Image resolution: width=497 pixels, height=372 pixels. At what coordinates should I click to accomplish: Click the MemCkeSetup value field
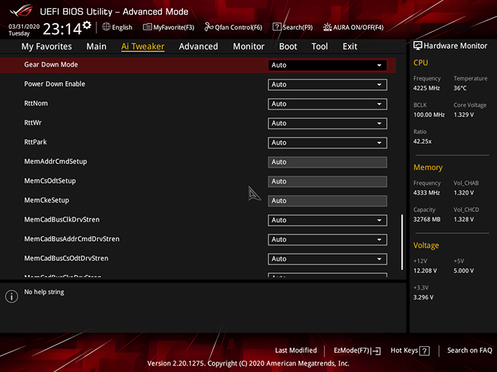coord(327,201)
